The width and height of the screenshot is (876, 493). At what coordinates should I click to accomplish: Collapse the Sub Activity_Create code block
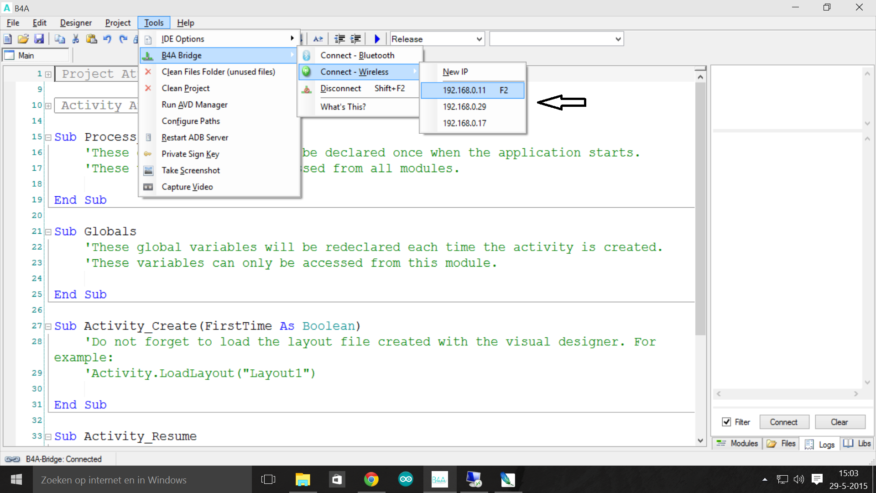click(48, 326)
